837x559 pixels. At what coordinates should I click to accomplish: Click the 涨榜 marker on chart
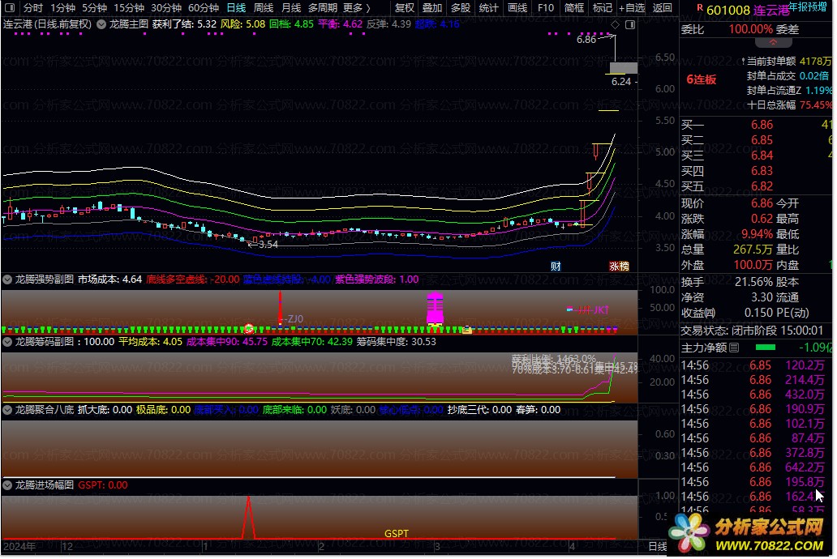coord(619,266)
